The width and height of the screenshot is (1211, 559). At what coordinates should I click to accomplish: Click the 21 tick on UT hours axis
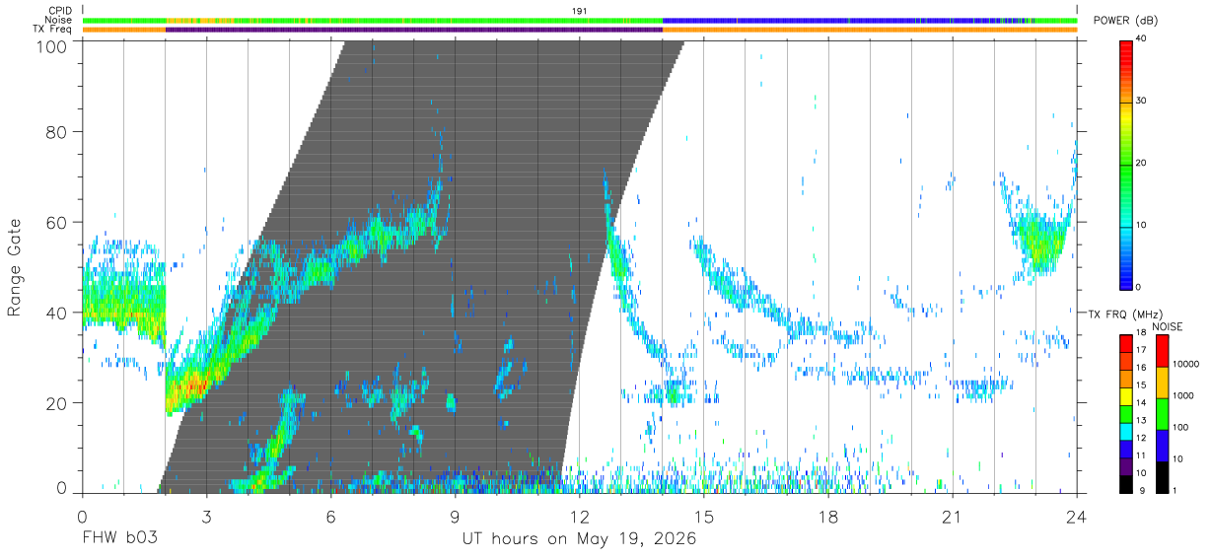952,516
